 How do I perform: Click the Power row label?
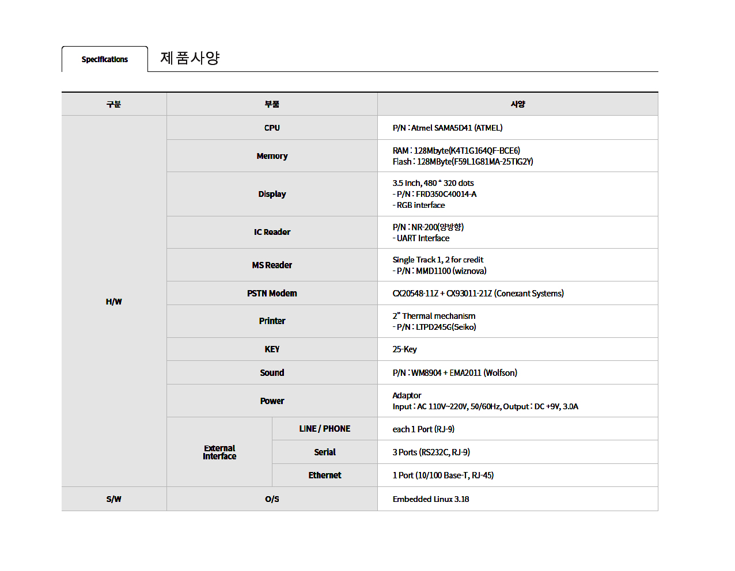tap(272, 401)
